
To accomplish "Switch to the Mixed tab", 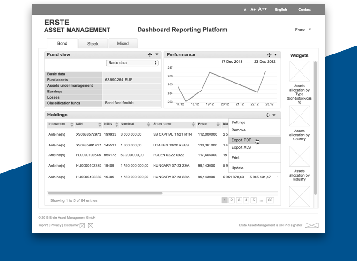I will tap(123, 44).
